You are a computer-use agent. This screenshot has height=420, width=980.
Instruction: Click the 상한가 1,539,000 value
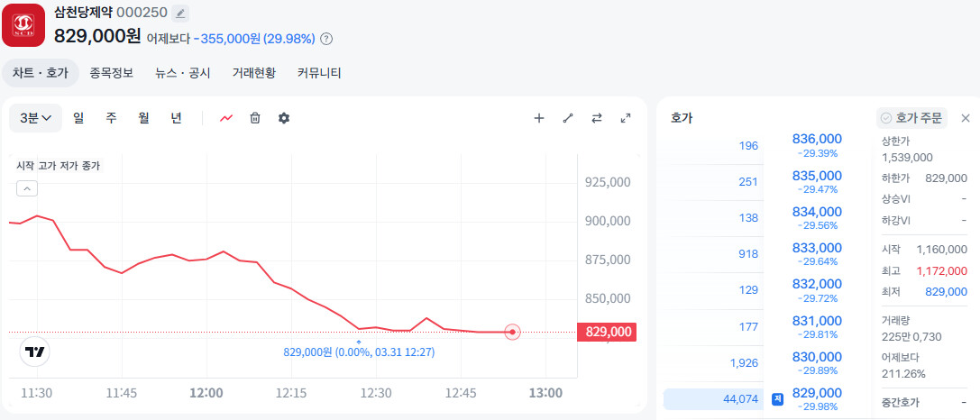tap(907, 158)
